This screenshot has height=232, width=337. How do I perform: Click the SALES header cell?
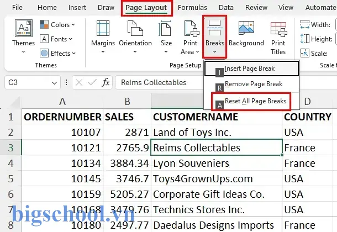tap(127, 117)
